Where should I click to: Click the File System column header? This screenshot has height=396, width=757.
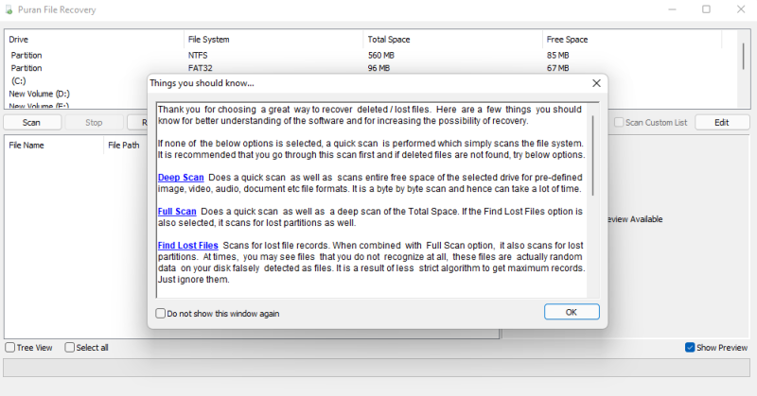pos(273,40)
